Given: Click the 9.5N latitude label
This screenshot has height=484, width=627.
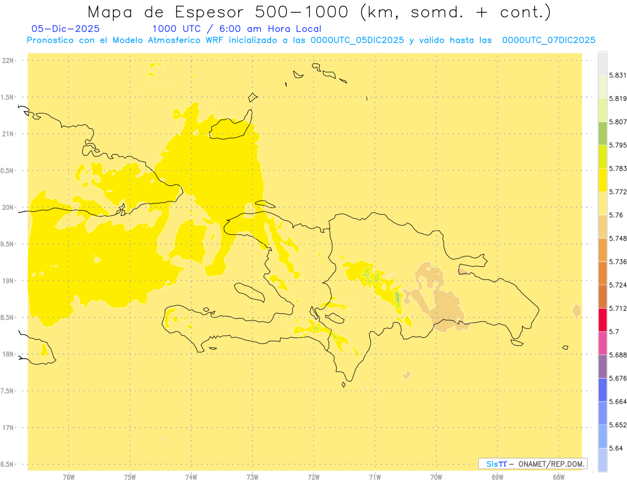Looking at the screenshot, I should pos(7,244).
